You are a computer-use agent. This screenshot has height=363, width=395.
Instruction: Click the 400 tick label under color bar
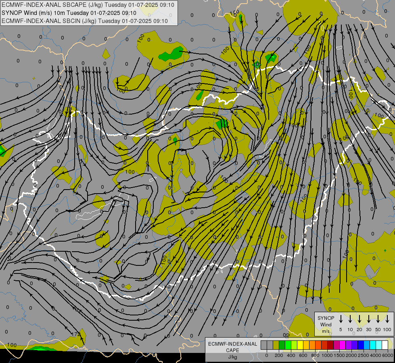[x=291, y=355]
